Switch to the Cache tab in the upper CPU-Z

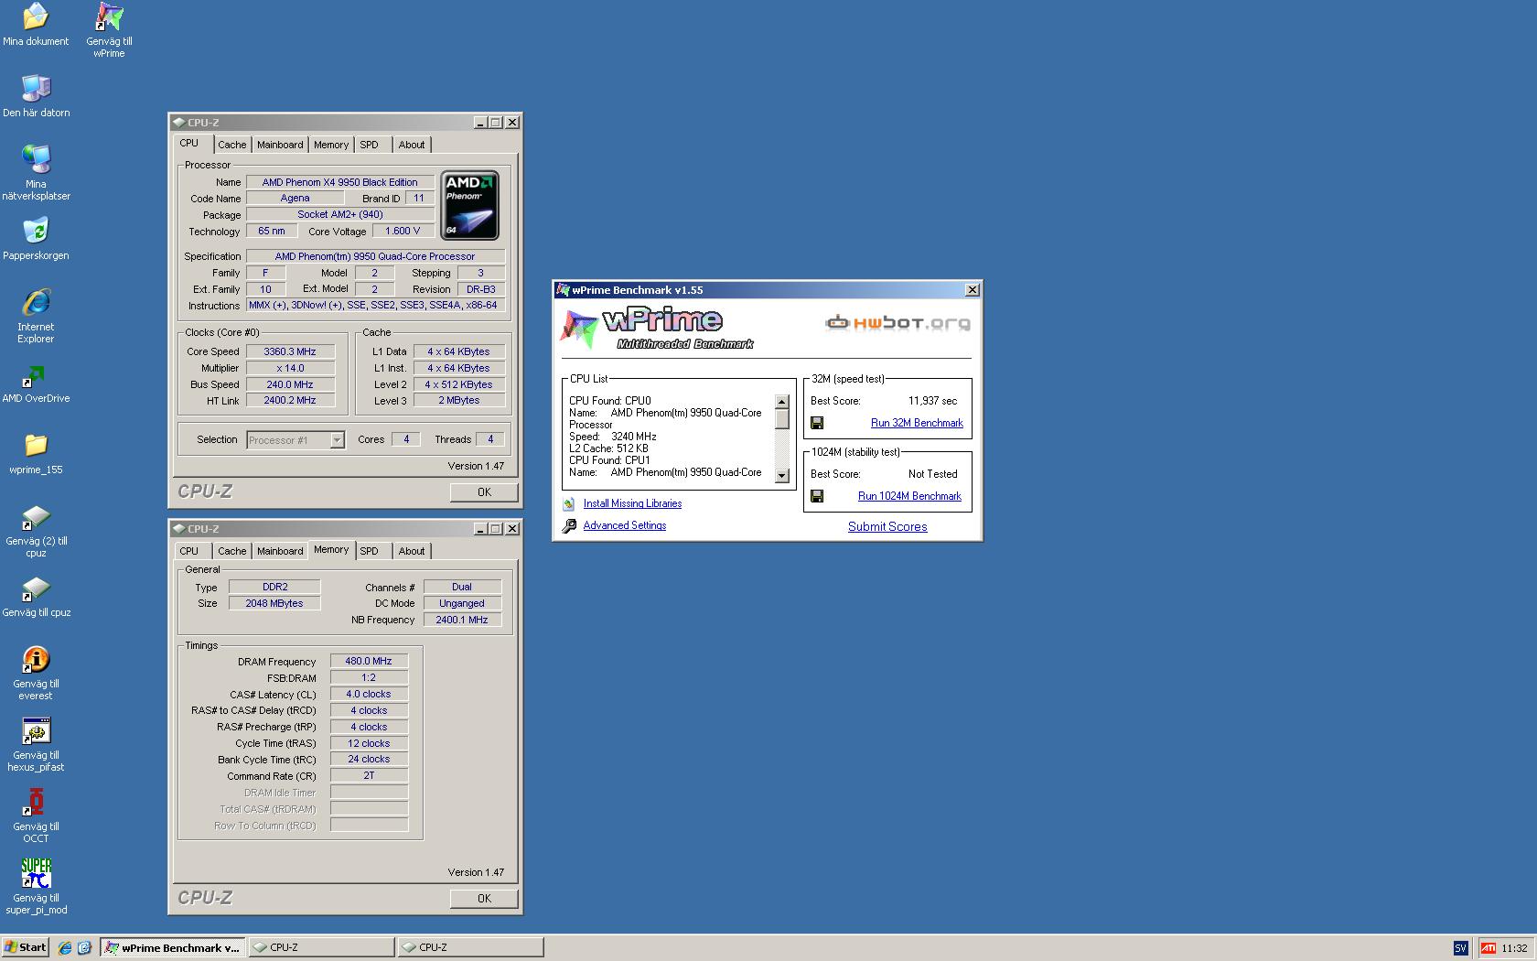[231, 145]
